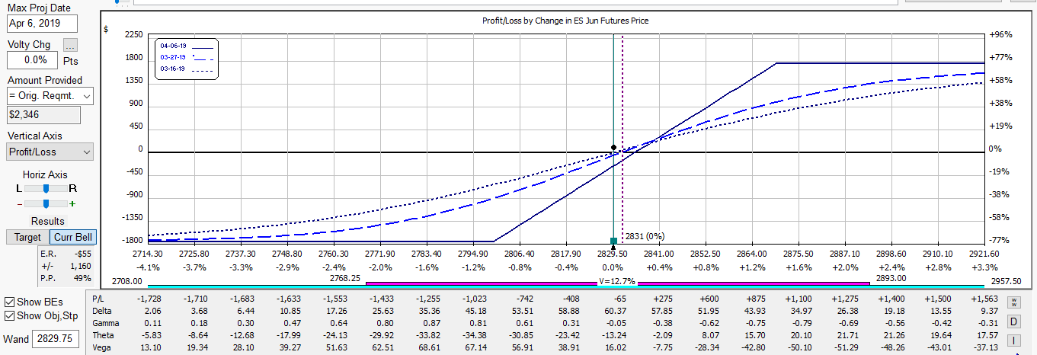Click the P/L row label
The image size is (1037, 355).
coord(99,299)
